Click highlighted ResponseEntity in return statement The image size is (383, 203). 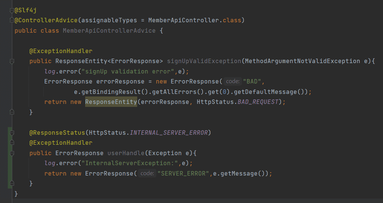click(111, 102)
